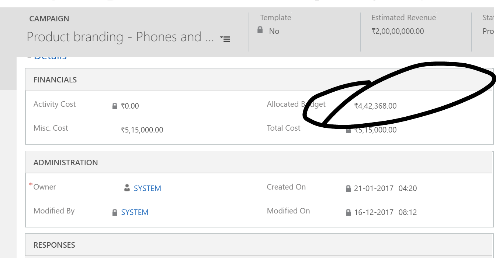Click the Activity Cost ₹0.00 value

(x=130, y=106)
